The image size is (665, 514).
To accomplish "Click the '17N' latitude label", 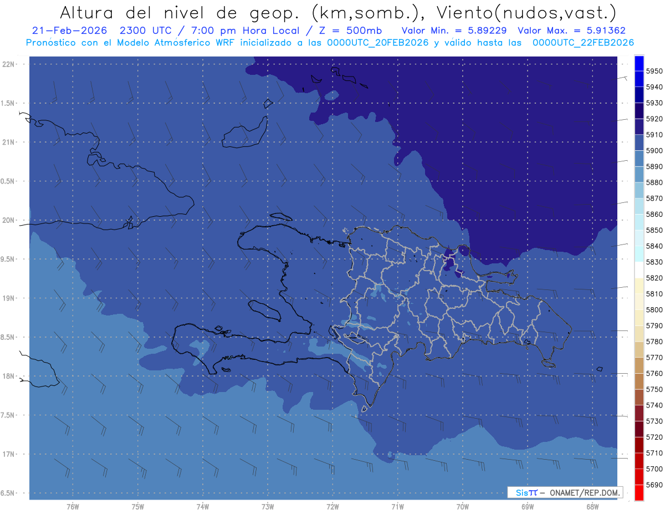I will (x=9, y=454).
